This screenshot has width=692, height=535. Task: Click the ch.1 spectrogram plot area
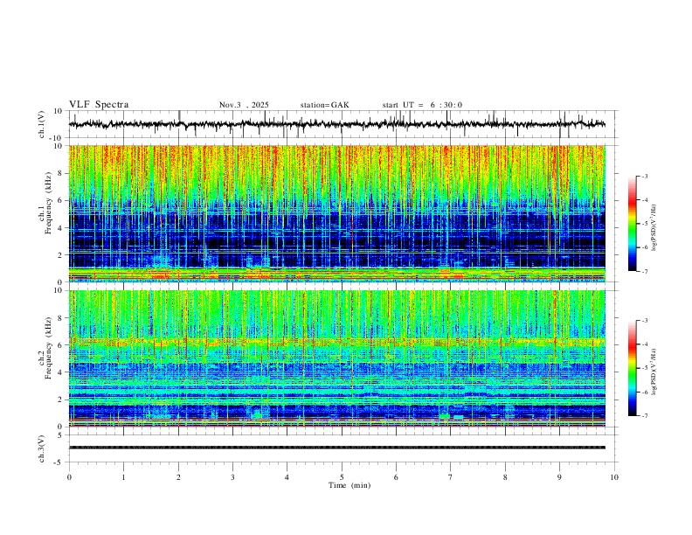pos(336,213)
